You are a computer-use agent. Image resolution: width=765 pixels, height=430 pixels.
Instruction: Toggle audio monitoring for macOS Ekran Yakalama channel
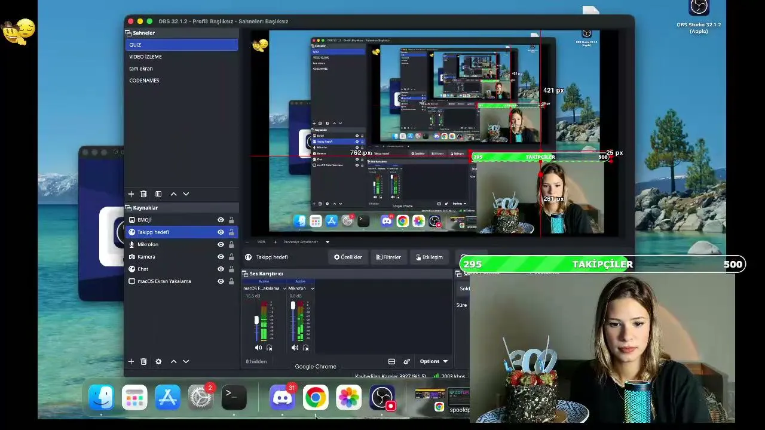click(270, 348)
